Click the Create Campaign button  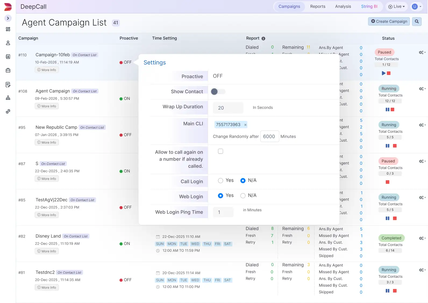pyautogui.click(x=389, y=21)
